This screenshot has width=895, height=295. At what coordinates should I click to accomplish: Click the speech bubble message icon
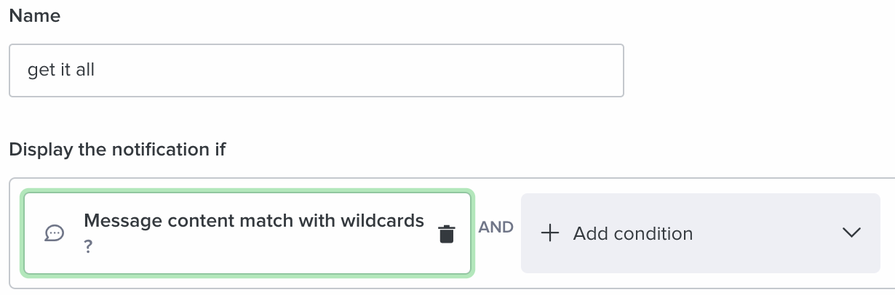tap(55, 233)
